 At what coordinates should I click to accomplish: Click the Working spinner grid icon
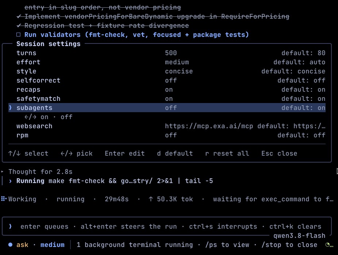point(4,199)
